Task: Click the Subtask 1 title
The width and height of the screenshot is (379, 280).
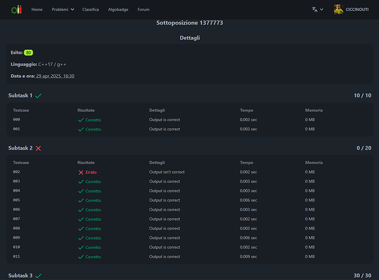Action: point(20,96)
